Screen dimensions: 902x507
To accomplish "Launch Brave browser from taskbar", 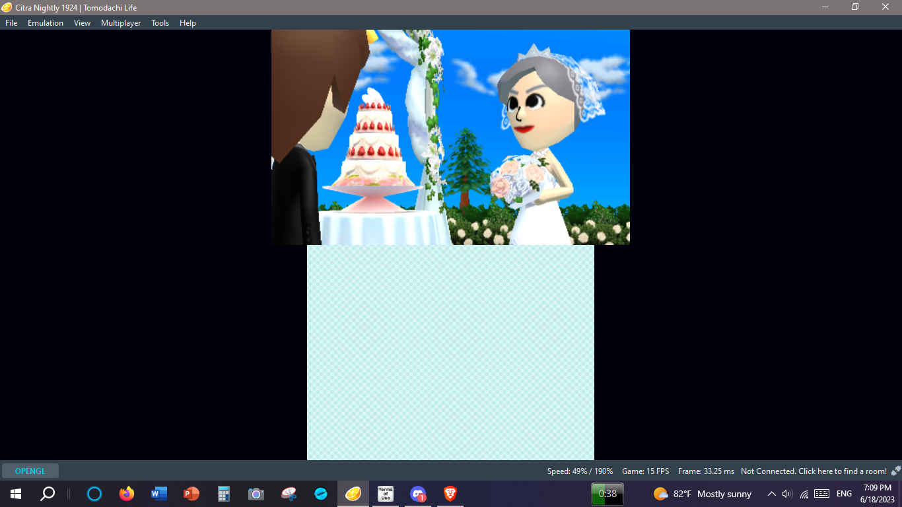I will click(450, 494).
